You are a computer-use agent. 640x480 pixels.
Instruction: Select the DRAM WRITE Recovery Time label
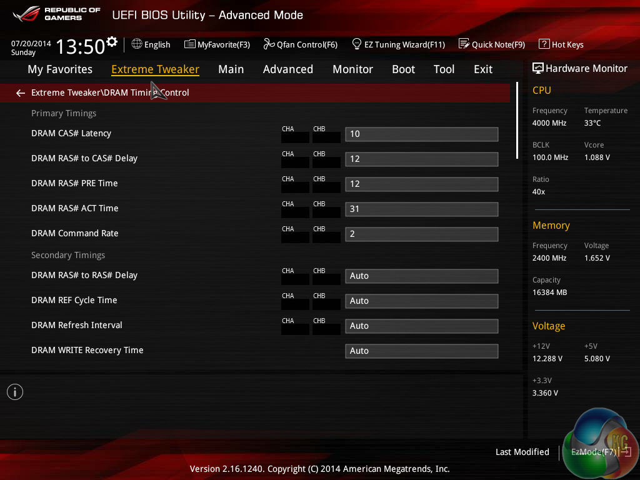pos(87,350)
